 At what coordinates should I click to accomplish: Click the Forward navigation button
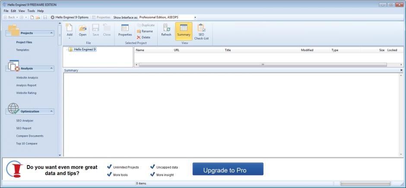22,17
